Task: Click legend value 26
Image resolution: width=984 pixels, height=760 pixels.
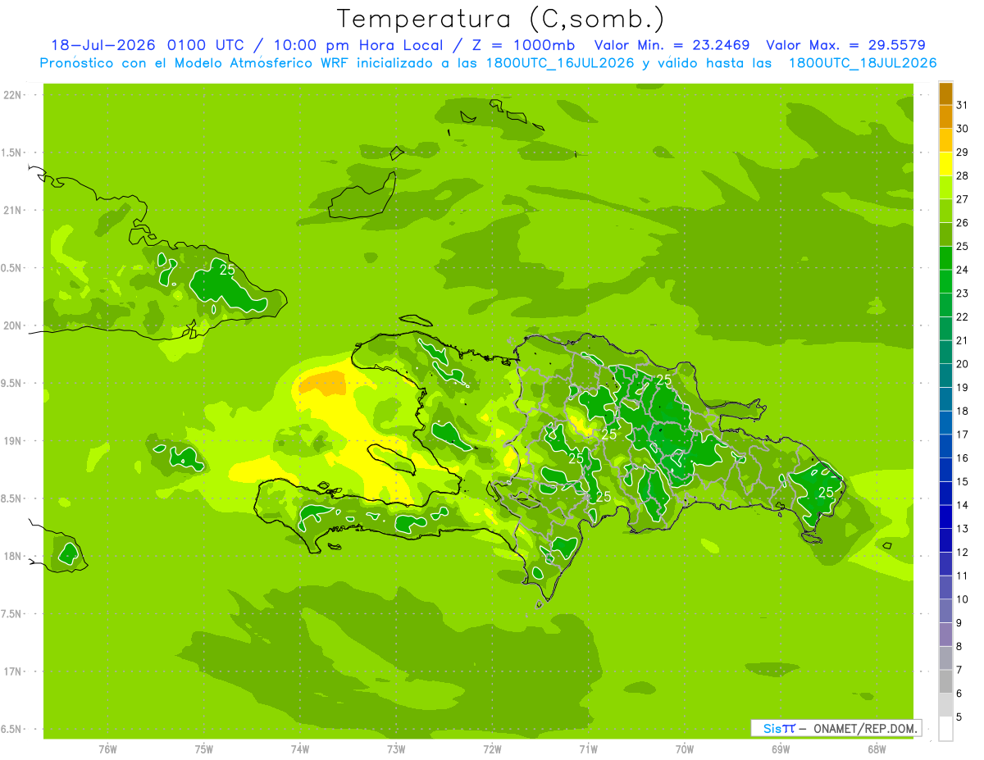Action: click(x=963, y=223)
